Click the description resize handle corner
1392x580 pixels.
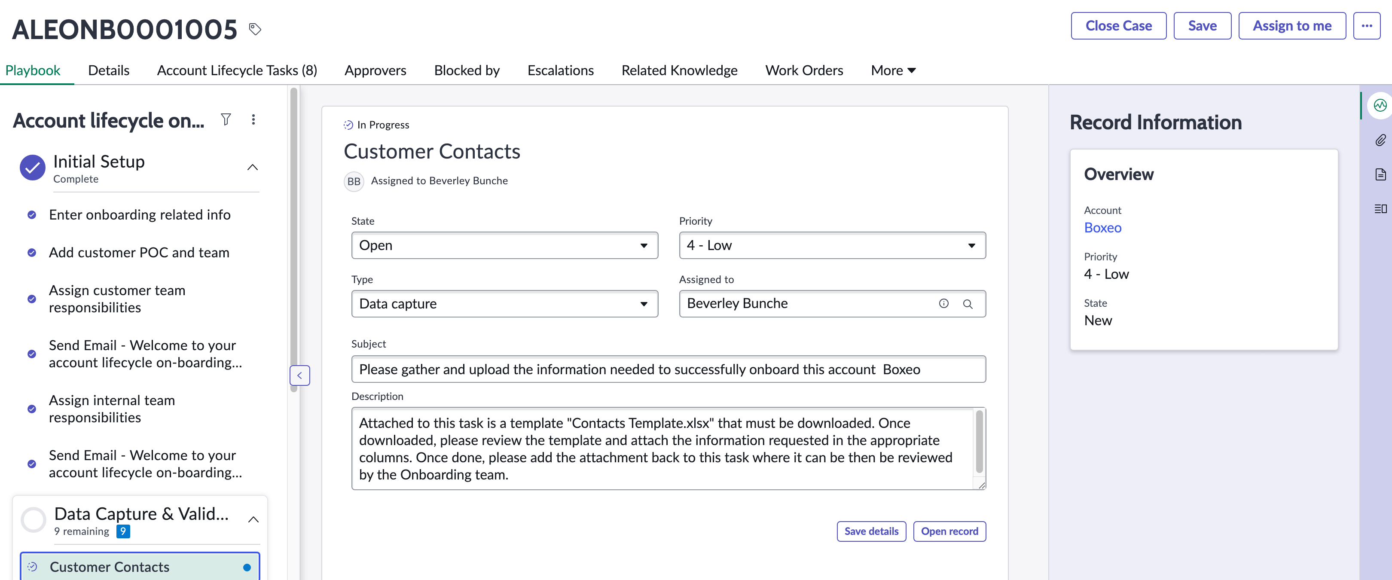(981, 485)
